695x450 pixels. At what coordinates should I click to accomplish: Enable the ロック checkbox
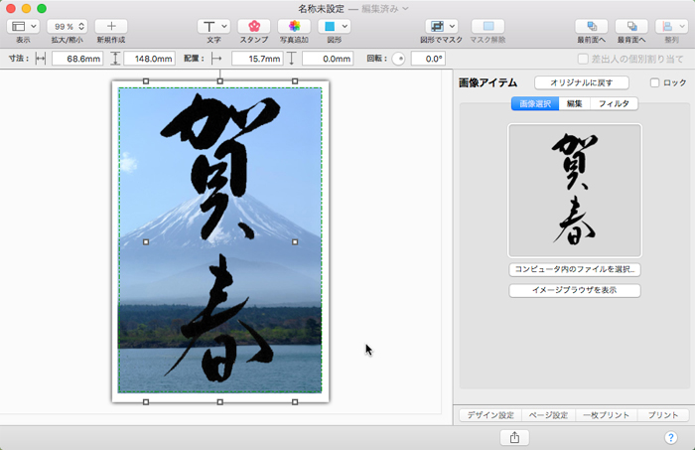pyautogui.click(x=654, y=83)
